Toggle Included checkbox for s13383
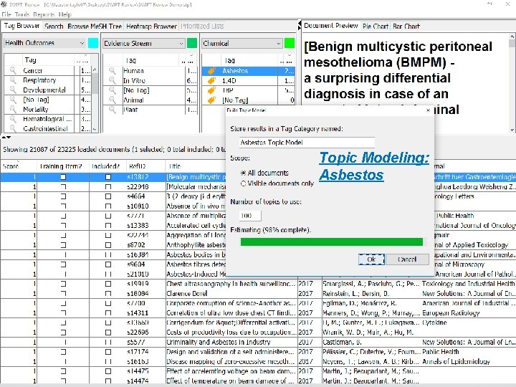Screen dimensions: 516x387 coord(108,226)
